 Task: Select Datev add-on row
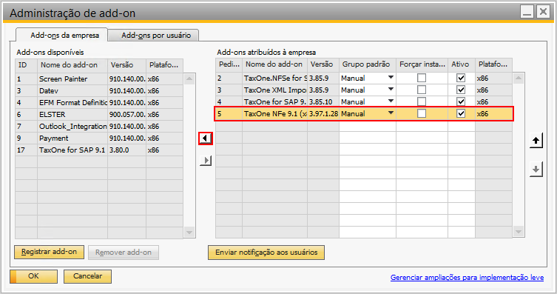point(99,90)
